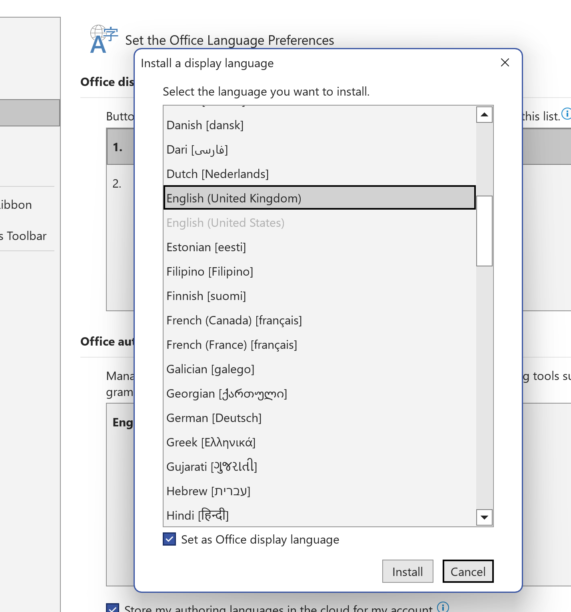Viewport: 571px width, 612px height.
Task: Select Galician [galego]
Action: click(x=319, y=369)
